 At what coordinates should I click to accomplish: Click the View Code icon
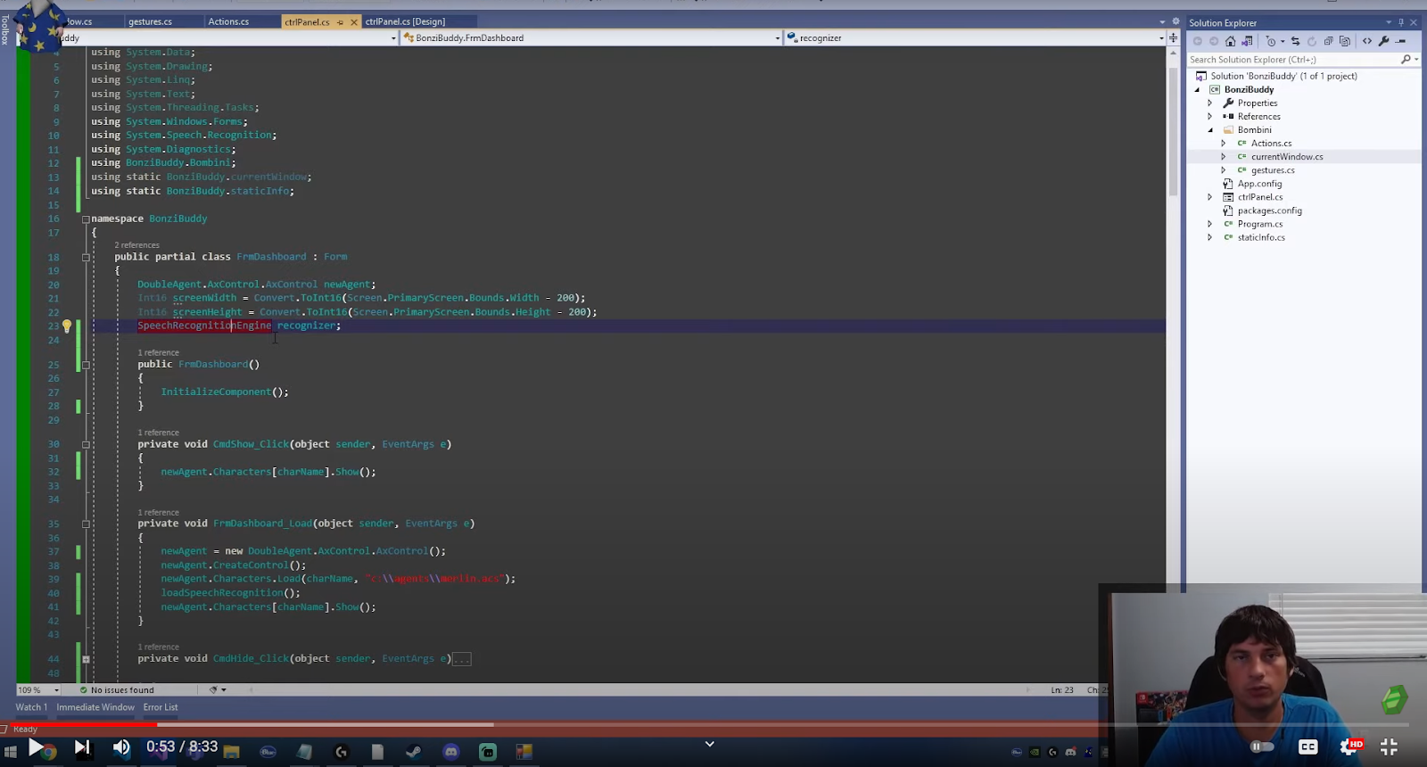pos(1367,41)
